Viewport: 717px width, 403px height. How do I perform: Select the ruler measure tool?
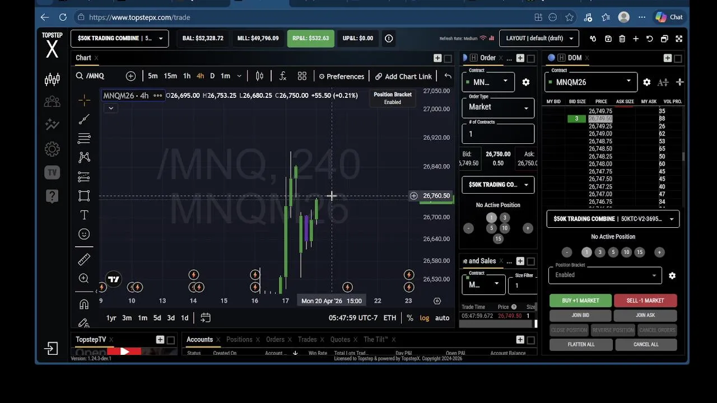coord(84,259)
